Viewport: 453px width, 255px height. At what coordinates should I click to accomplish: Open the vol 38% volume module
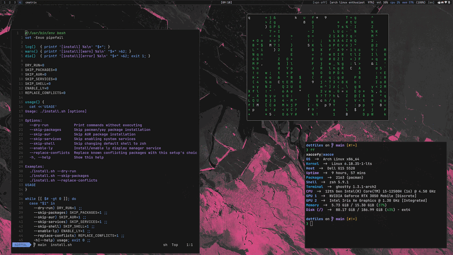pyautogui.click(x=382, y=2)
